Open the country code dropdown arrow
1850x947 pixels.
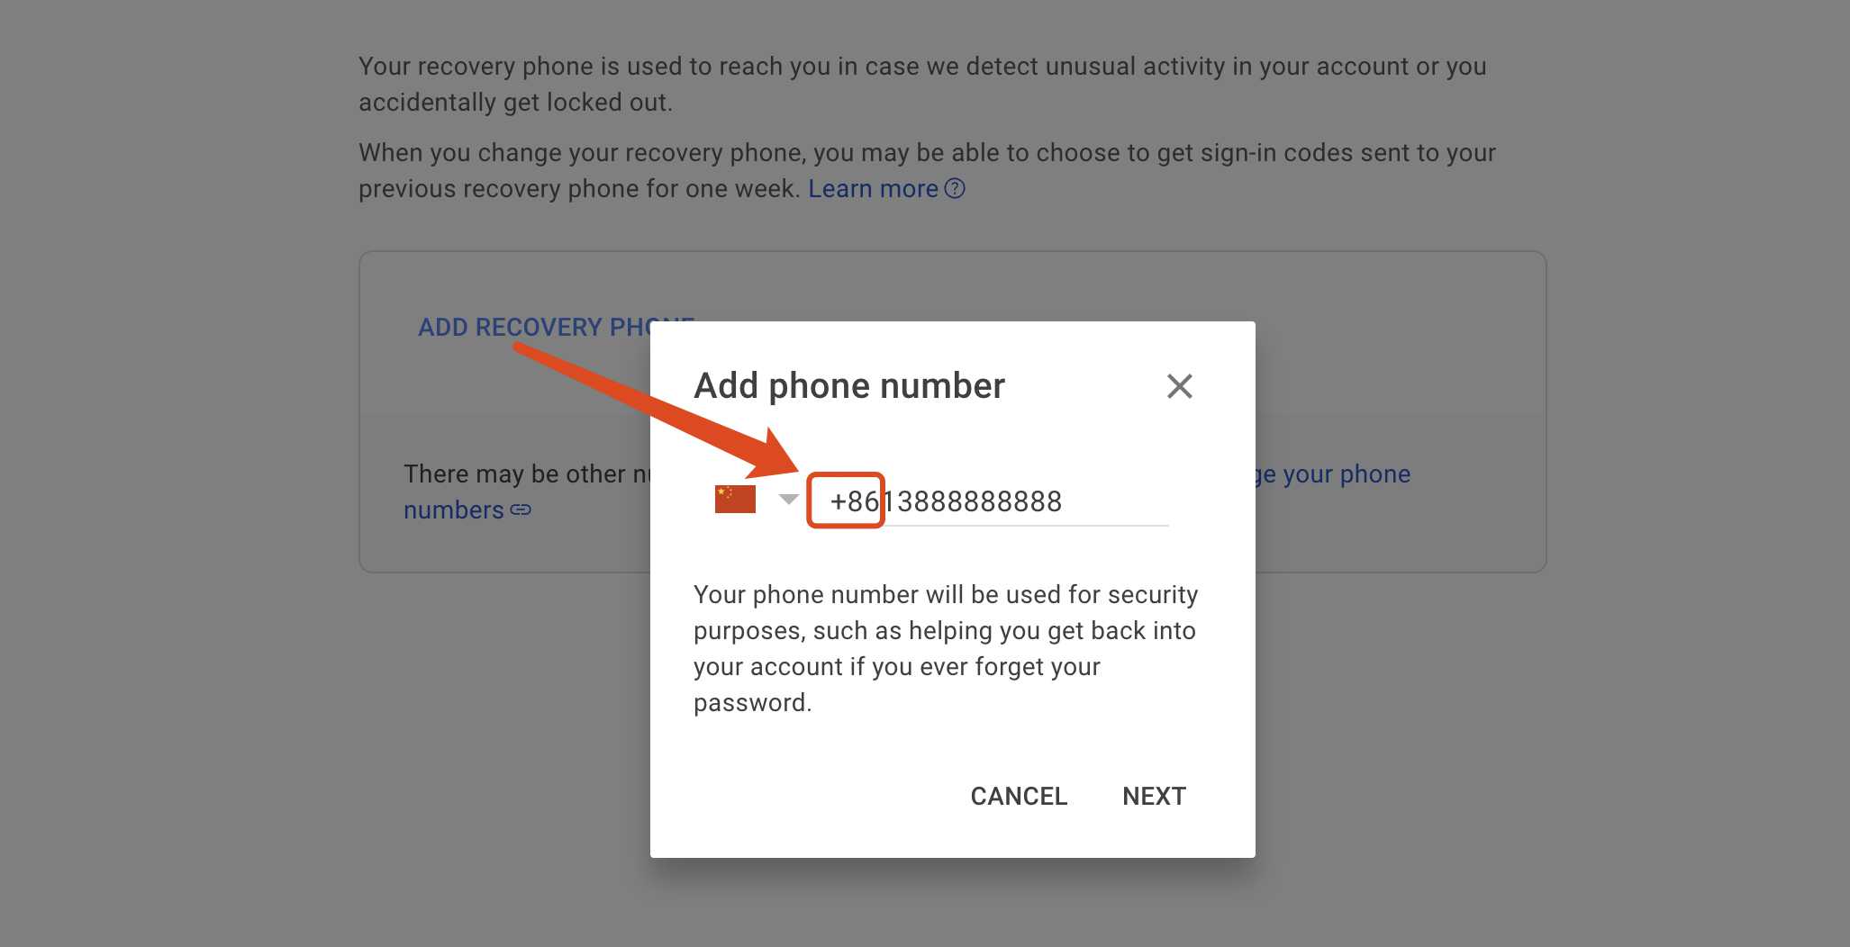click(789, 499)
